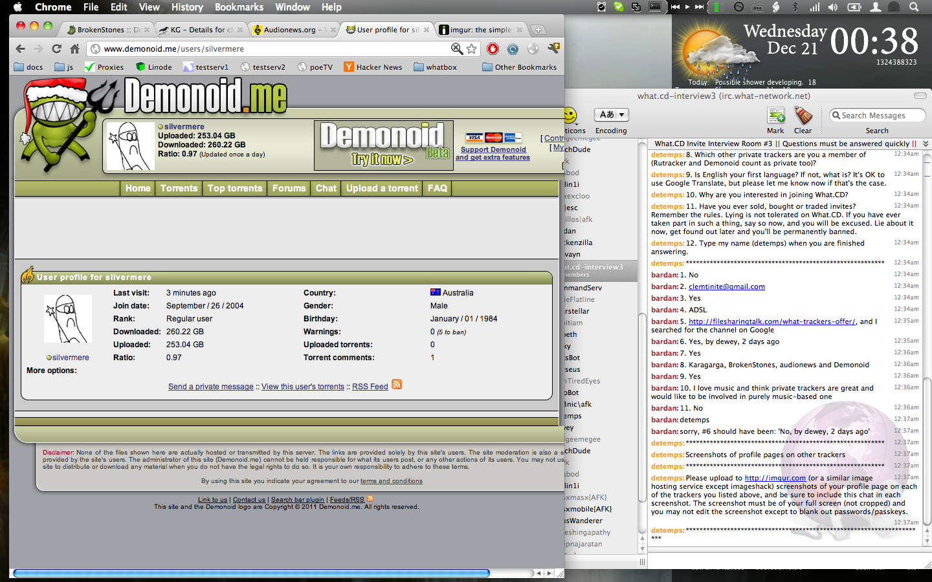The width and height of the screenshot is (932, 582).
Task: Select the at.cd-interview3 channel in sidebar
Action: 601,270
